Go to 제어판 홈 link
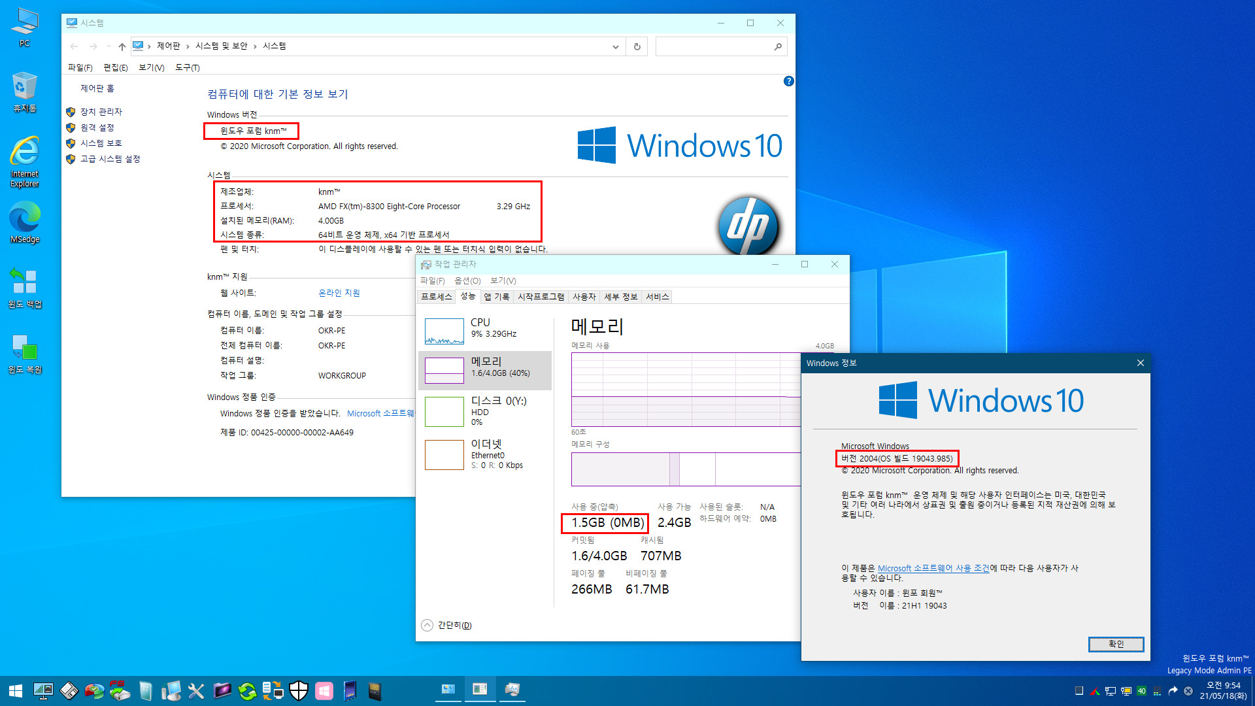The image size is (1255, 706). tap(97, 88)
